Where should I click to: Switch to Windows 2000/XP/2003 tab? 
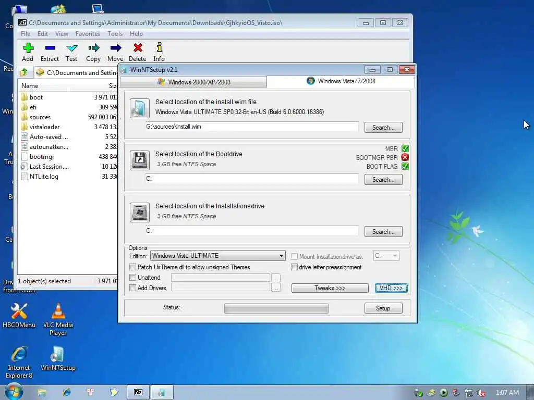pyautogui.click(x=193, y=82)
